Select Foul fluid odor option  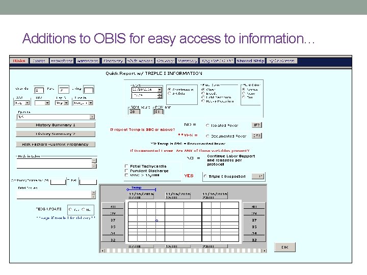[244, 97]
